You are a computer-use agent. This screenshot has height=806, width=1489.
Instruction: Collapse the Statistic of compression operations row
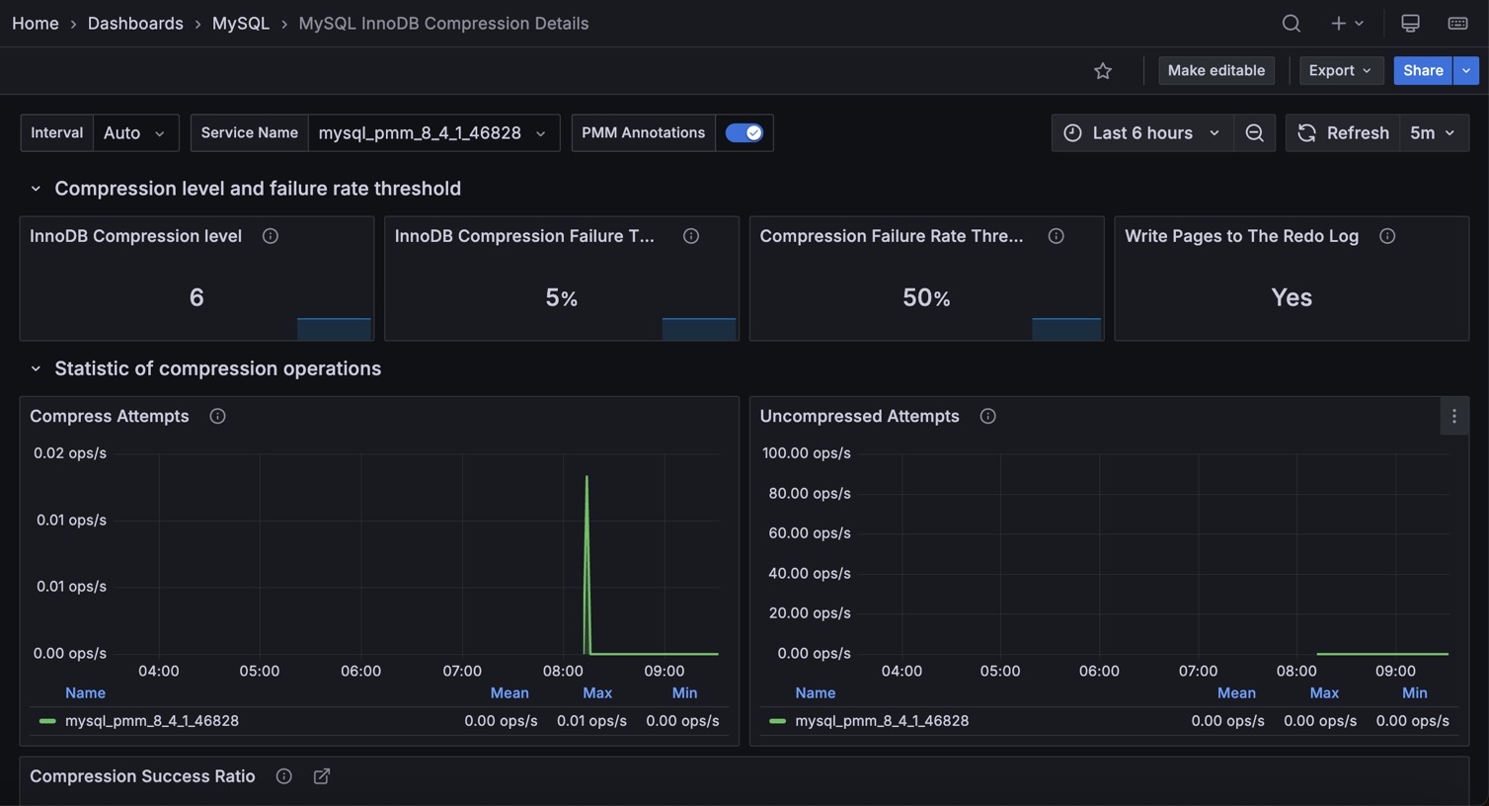coord(36,368)
